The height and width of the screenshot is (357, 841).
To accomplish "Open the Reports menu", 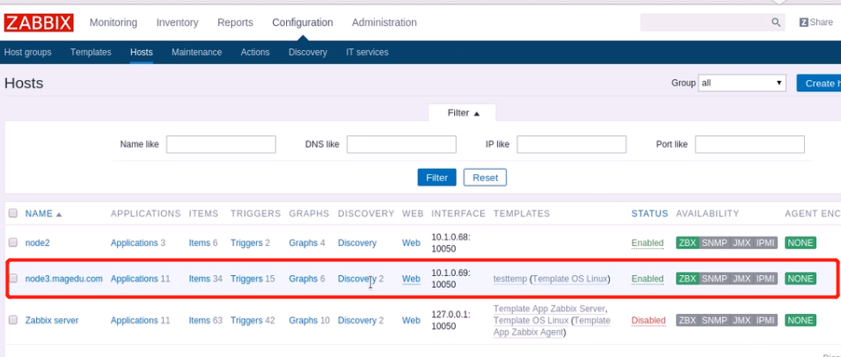I will click(235, 22).
